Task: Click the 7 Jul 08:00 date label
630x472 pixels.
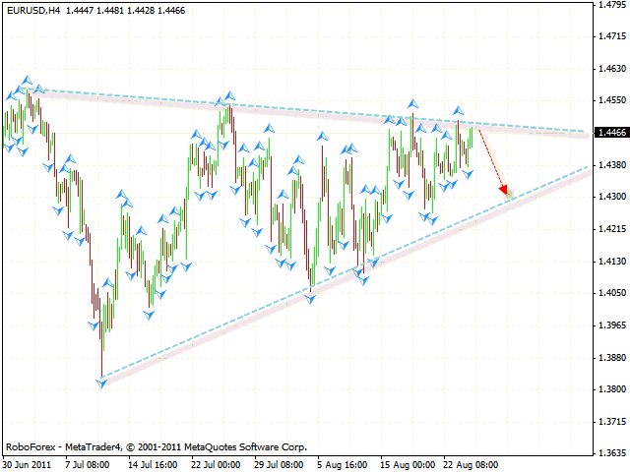Action: coord(88,465)
